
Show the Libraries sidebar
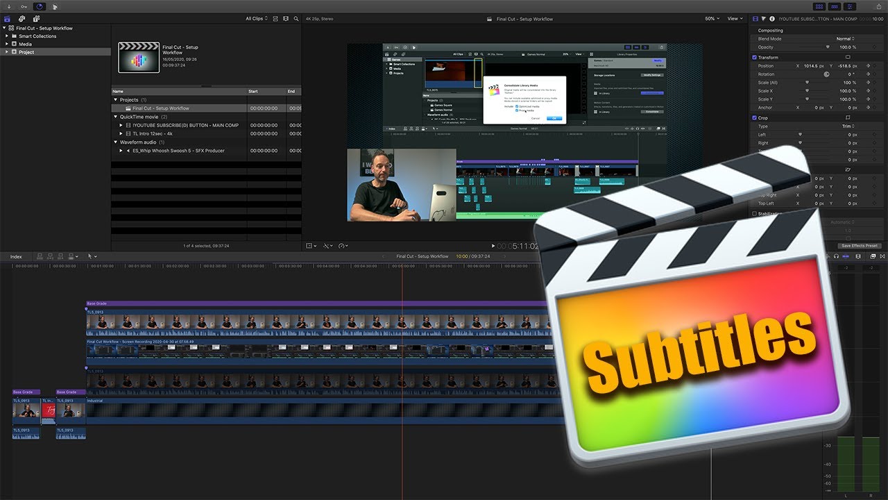click(x=8, y=19)
